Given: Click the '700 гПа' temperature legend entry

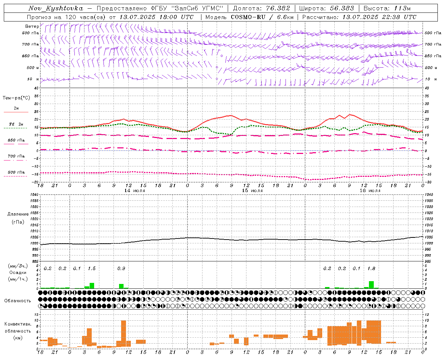Looking at the screenshot, I should (x=16, y=156).
